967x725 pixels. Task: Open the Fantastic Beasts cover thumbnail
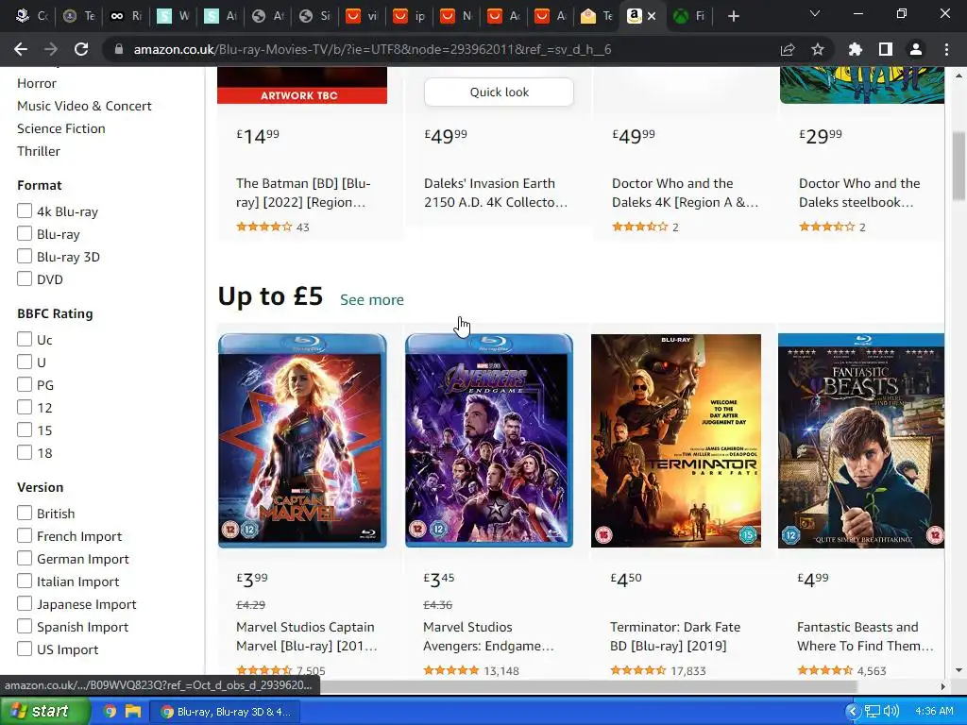861,440
